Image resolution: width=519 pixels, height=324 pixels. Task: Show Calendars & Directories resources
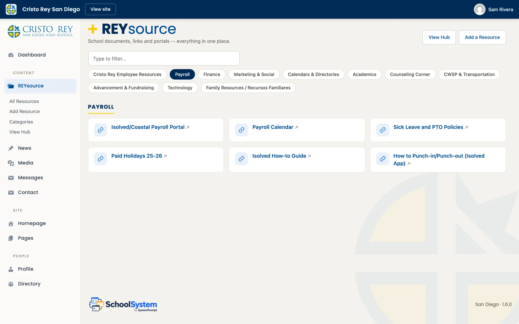pyautogui.click(x=313, y=75)
